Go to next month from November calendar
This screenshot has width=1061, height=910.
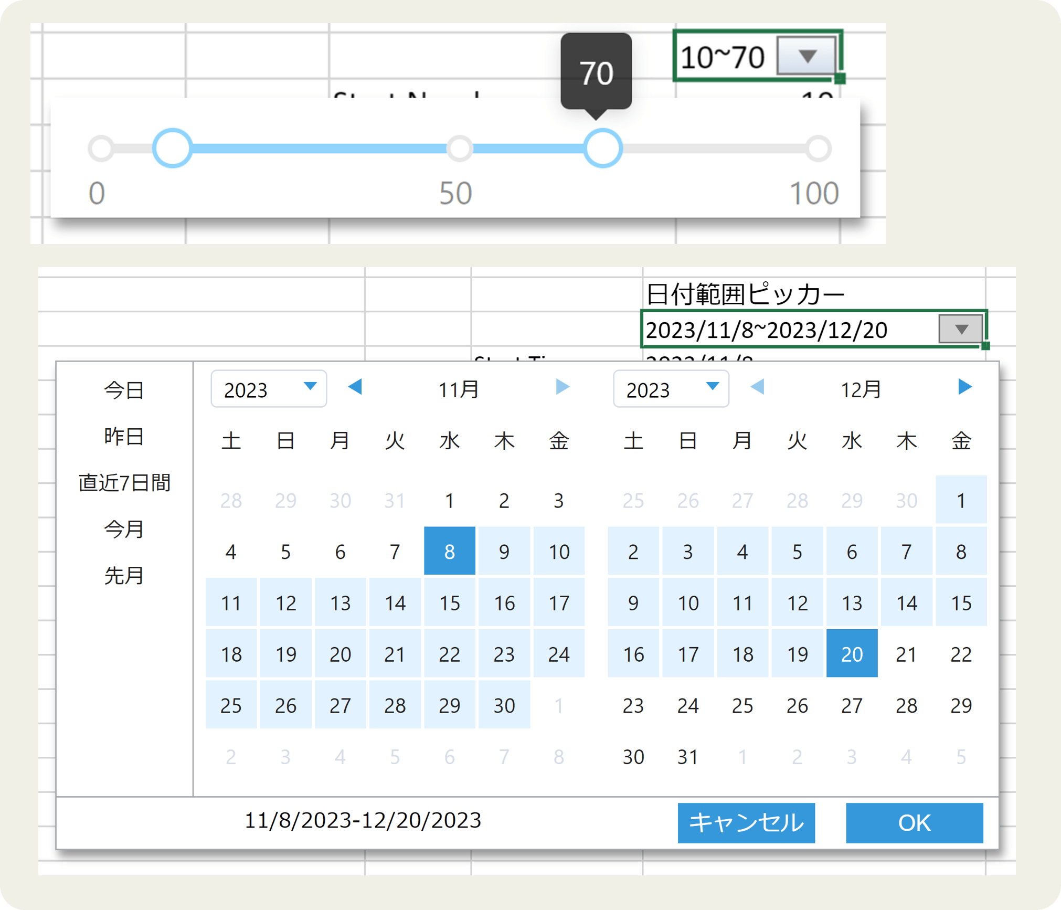[x=562, y=387]
